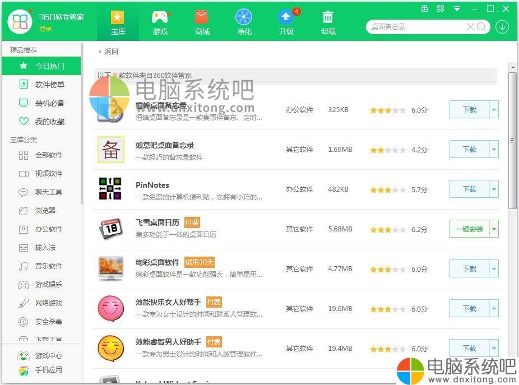Go back using the 返回 link

click(x=108, y=52)
